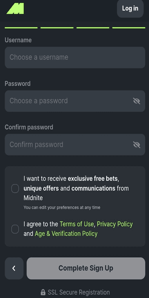Image resolution: width=149 pixels, height=298 pixels.
Task: Select the first progress step bar
Action: pos(21,28)
